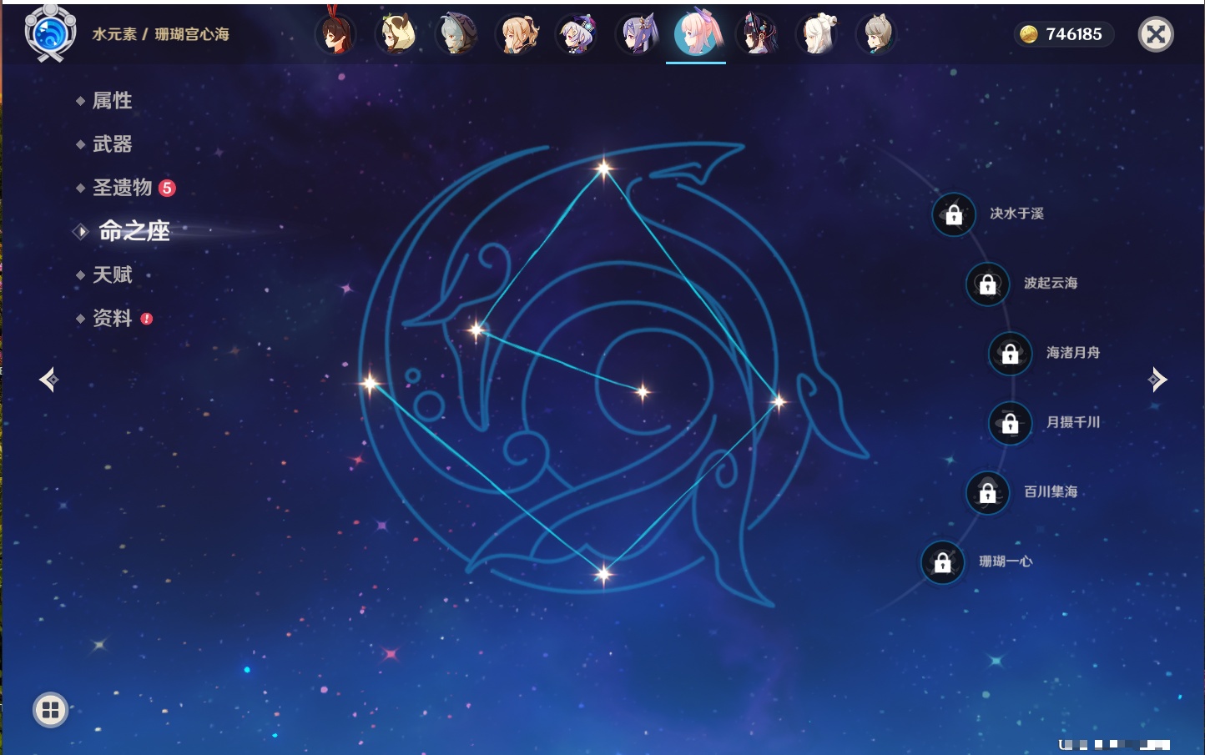Click the Mora coin icon
This screenshot has width=1205, height=755.
tap(1029, 34)
